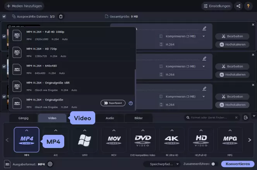Select the AVI format tile
257x170 pixels.
coord(56,140)
